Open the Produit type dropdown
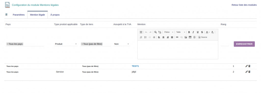The image size is (261, 93). [66, 44]
